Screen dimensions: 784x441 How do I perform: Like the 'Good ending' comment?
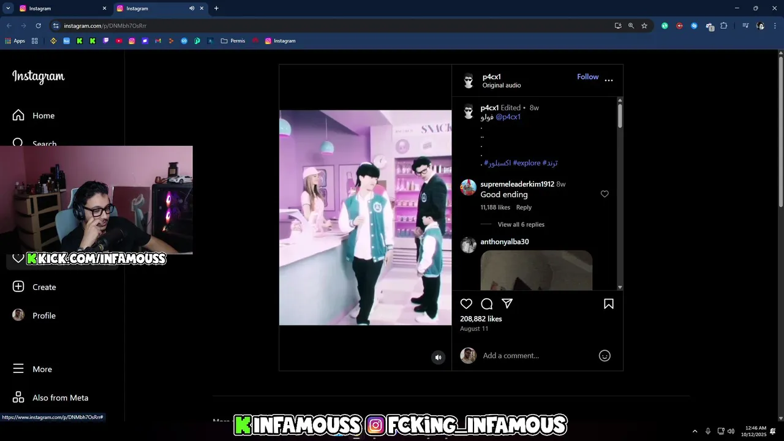tap(605, 194)
